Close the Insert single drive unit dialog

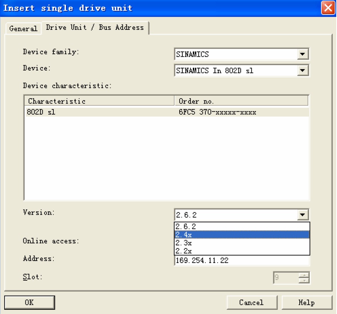328,8
